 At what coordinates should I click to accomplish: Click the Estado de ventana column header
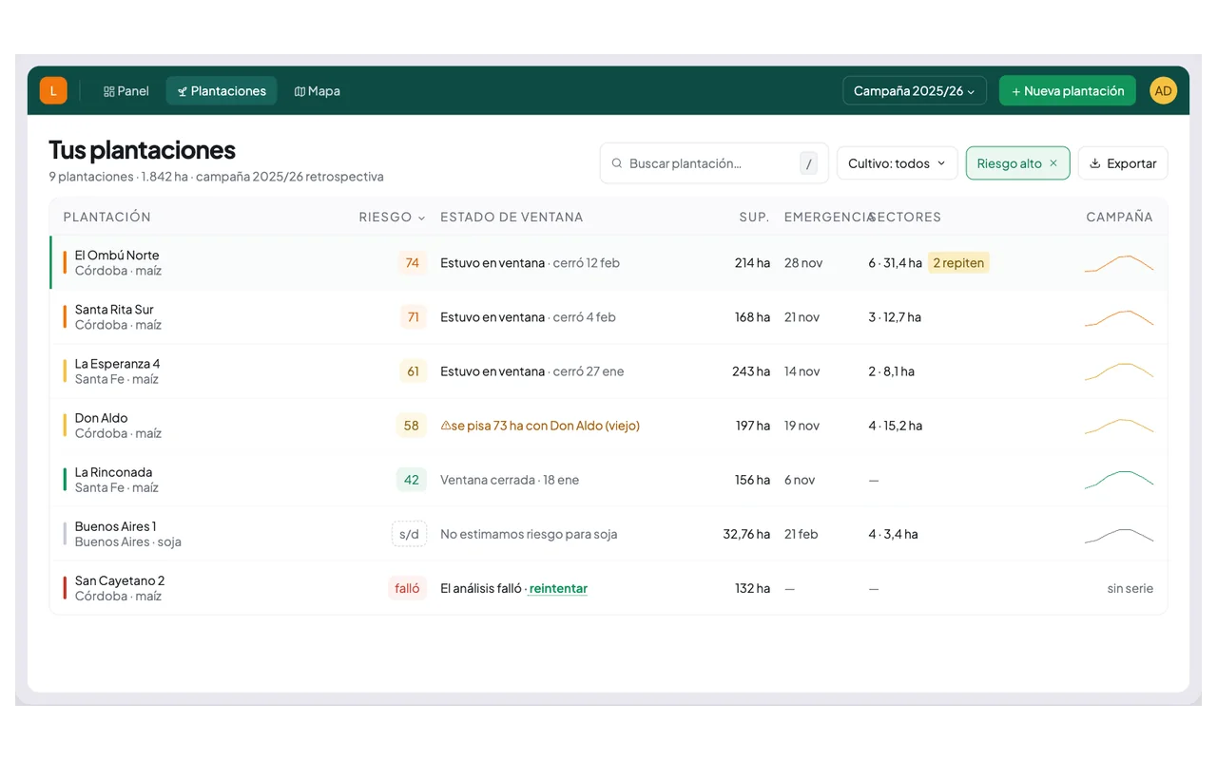tap(512, 218)
